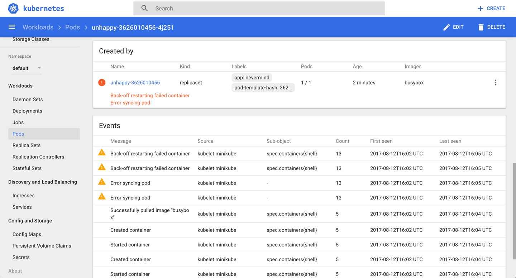Click Discovery and Load Balancing heading
Image resolution: width=516 pixels, height=278 pixels.
[x=43, y=182]
